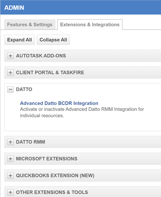Expand Other Extensions & Tools plus icon

pos(10,192)
